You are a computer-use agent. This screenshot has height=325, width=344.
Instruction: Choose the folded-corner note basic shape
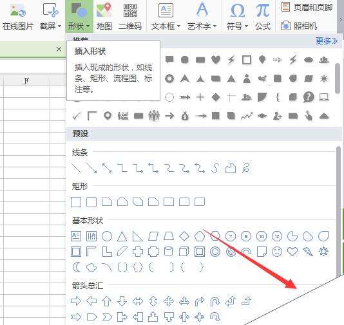pyautogui.click(x=262, y=252)
